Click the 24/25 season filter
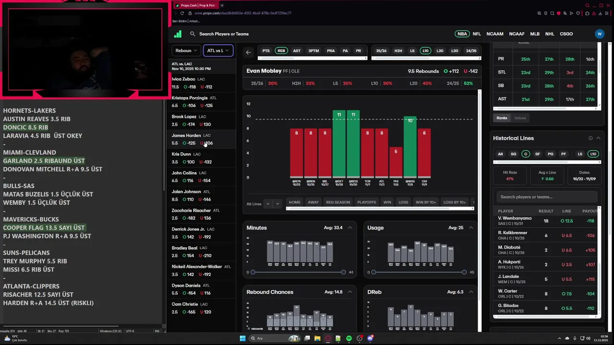The height and width of the screenshot is (345, 614). (x=471, y=51)
